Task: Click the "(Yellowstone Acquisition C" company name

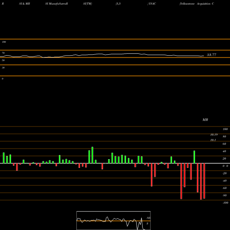Action: click(x=196, y=4)
